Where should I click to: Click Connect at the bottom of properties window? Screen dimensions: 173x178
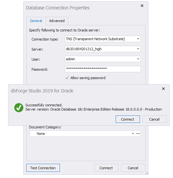click(x=106, y=168)
